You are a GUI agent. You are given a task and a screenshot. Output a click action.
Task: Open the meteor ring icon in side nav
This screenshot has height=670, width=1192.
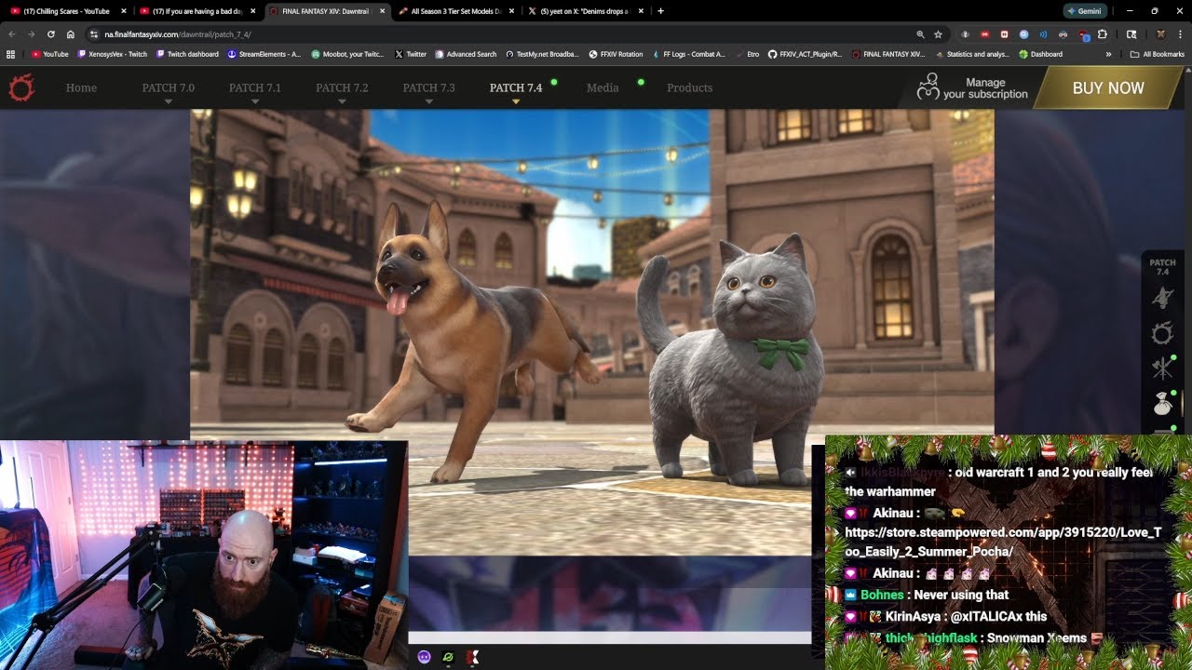coord(1162,333)
